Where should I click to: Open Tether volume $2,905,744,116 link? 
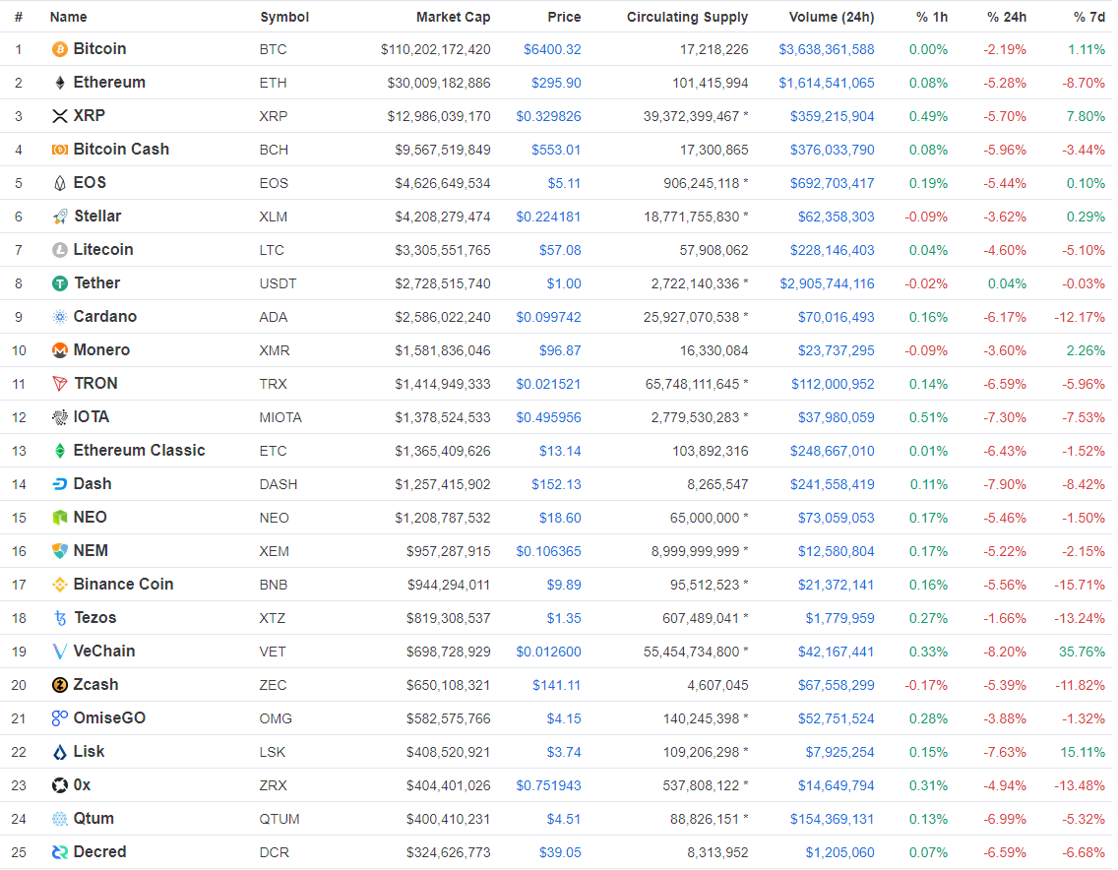point(827,283)
